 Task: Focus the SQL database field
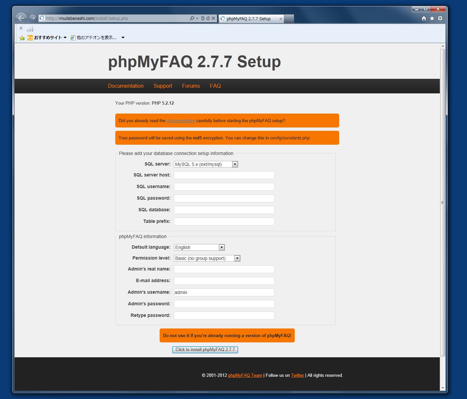(x=224, y=210)
